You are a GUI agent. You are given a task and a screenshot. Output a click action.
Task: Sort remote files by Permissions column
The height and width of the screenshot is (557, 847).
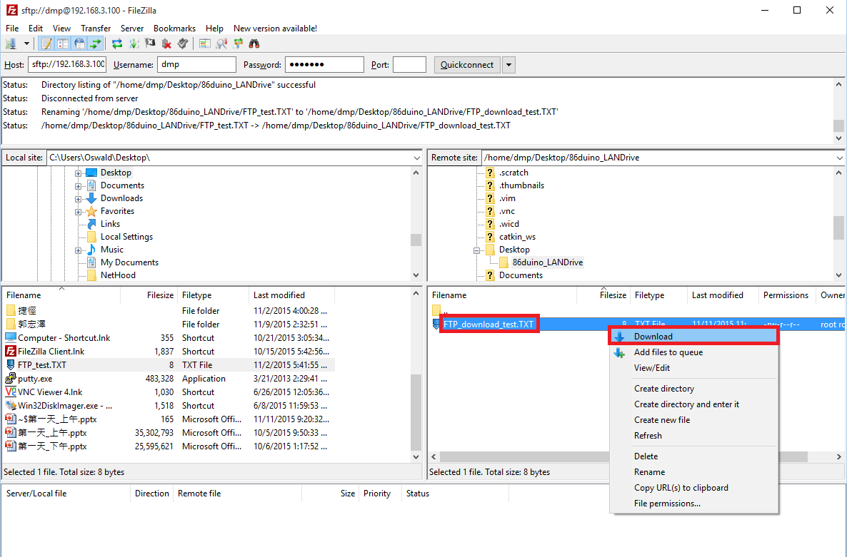[x=786, y=295]
